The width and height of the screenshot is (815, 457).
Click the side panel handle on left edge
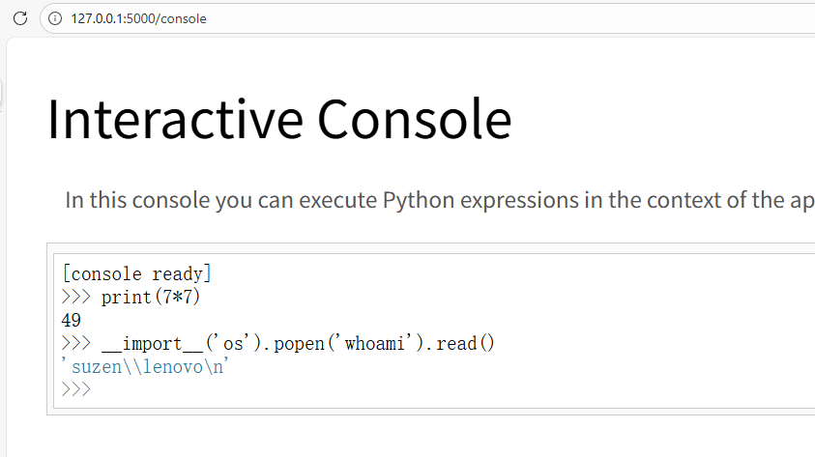pos(2,92)
